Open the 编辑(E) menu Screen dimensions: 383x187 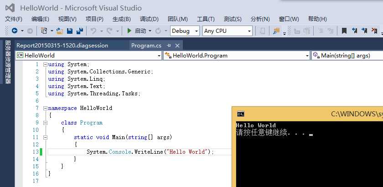coord(40,19)
